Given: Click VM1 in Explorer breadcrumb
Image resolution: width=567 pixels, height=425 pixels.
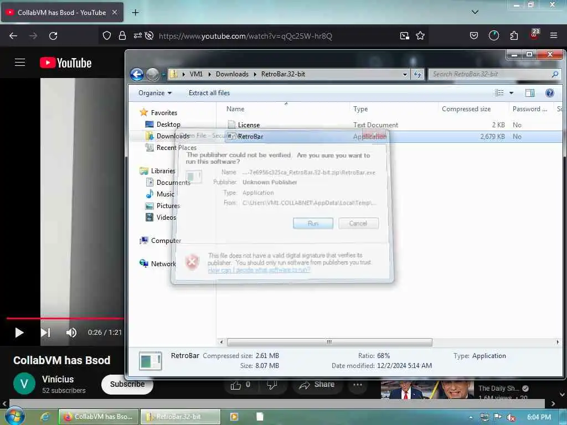Looking at the screenshot, I should point(196,74).
